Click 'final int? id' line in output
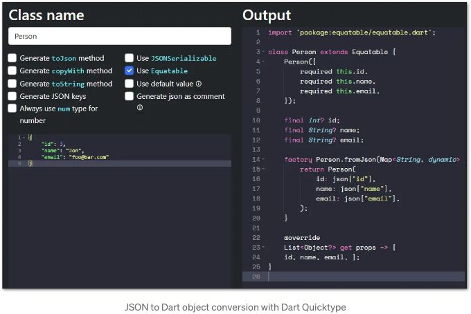 tap(312, 120)
